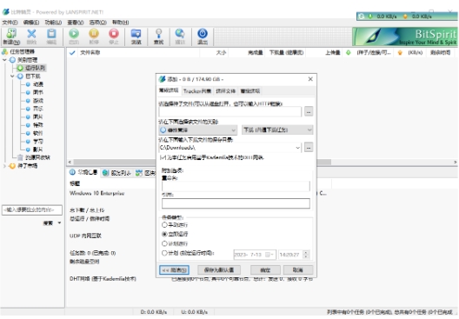459x319 pixels.
Task: Open the Help (帮助) menu
Action: click(x=120, y=23)
